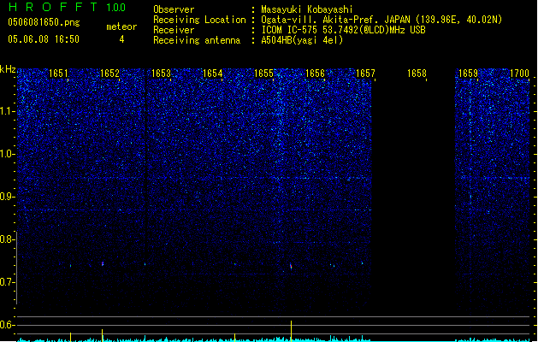
Task: Click the meteor echo near 1652
Action: coord(103,264)
